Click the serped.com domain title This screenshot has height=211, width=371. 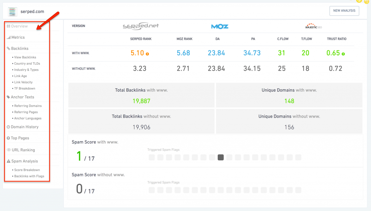[x=32, y=12]
